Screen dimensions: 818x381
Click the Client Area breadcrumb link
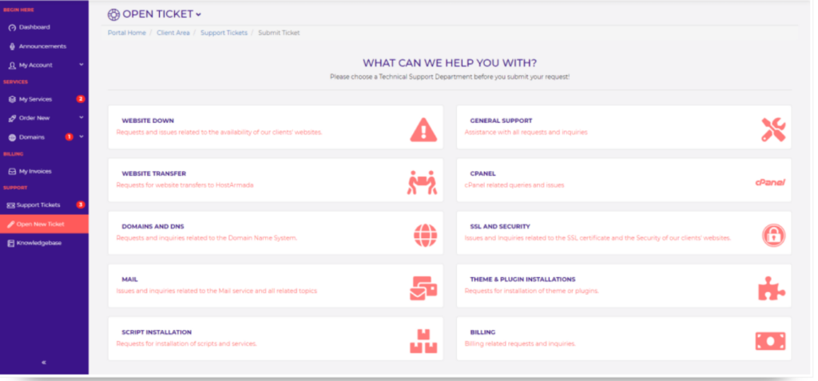point(173,33)
